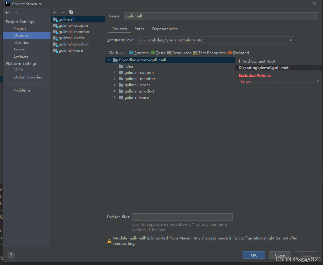Click the Remove module minus icon

click(x=63, y=12)
